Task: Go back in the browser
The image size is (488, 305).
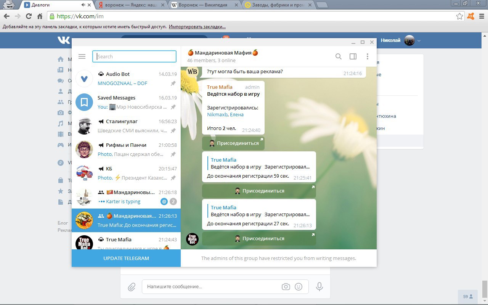Action: pyautogui.click(x=6, y=16)
